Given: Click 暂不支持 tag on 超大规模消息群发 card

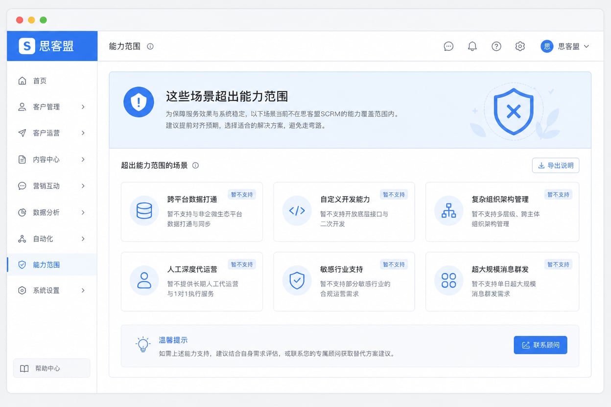Looking at the screenshot, I should point(558,265).
